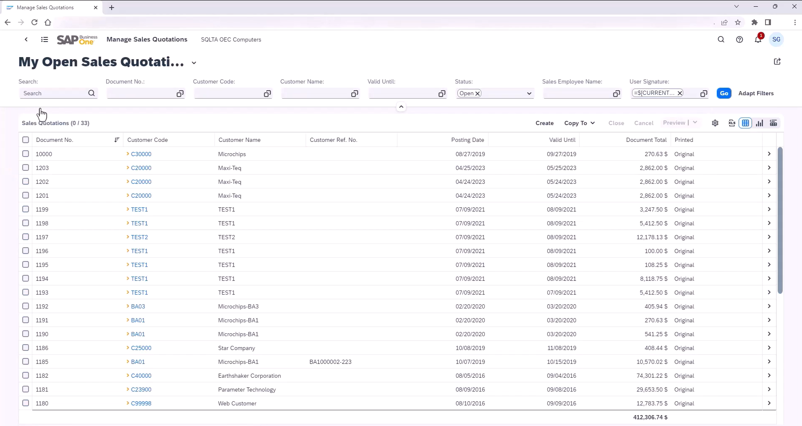Open the SG user profile avatar

[776, 39]
